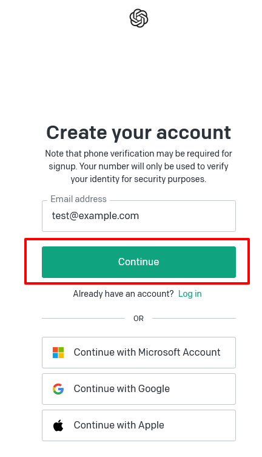Click the Already have an account? text
This screenshot has width=262, height=457.
pos(123,294)
